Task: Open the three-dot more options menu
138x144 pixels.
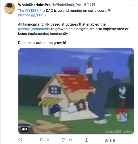Action: [x=132, y=5]
